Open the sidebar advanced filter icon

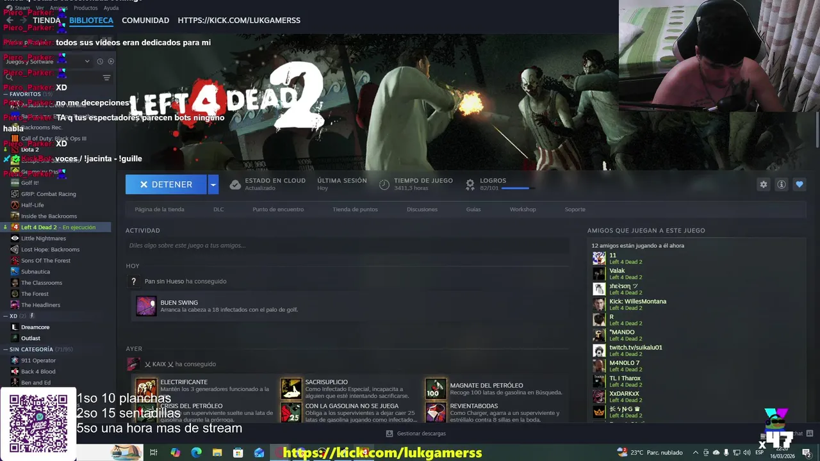(107, 77)
